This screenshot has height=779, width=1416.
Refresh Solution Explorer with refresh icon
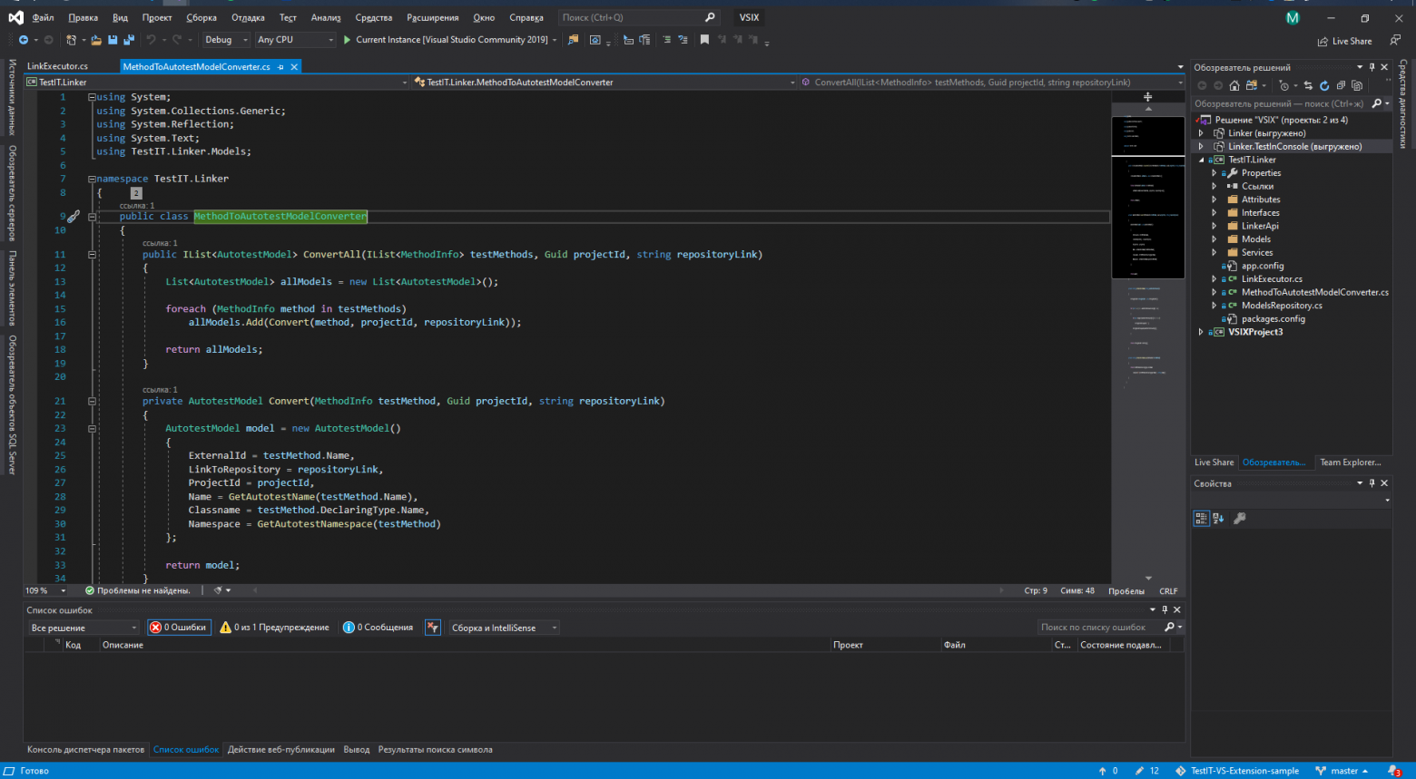[1324, 85]
